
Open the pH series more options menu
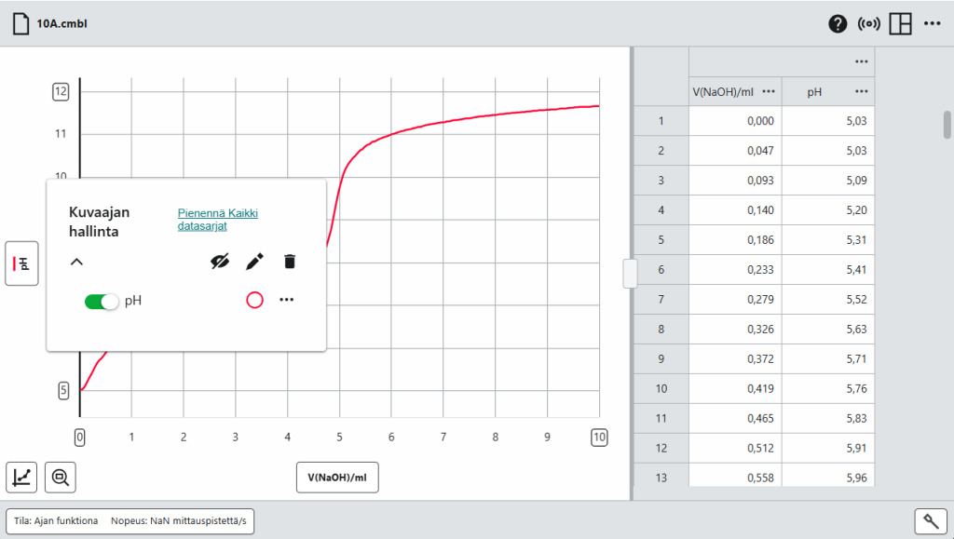(x=287, y=300)
